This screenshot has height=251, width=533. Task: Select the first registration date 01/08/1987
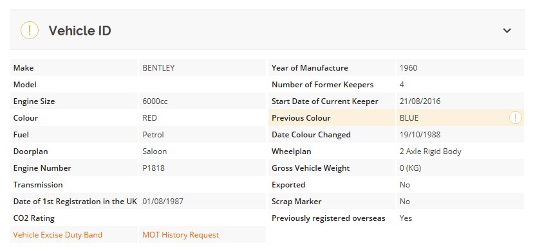coord(163,202)
